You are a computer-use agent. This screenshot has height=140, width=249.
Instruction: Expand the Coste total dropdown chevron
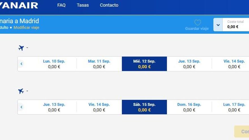(218, 25)
